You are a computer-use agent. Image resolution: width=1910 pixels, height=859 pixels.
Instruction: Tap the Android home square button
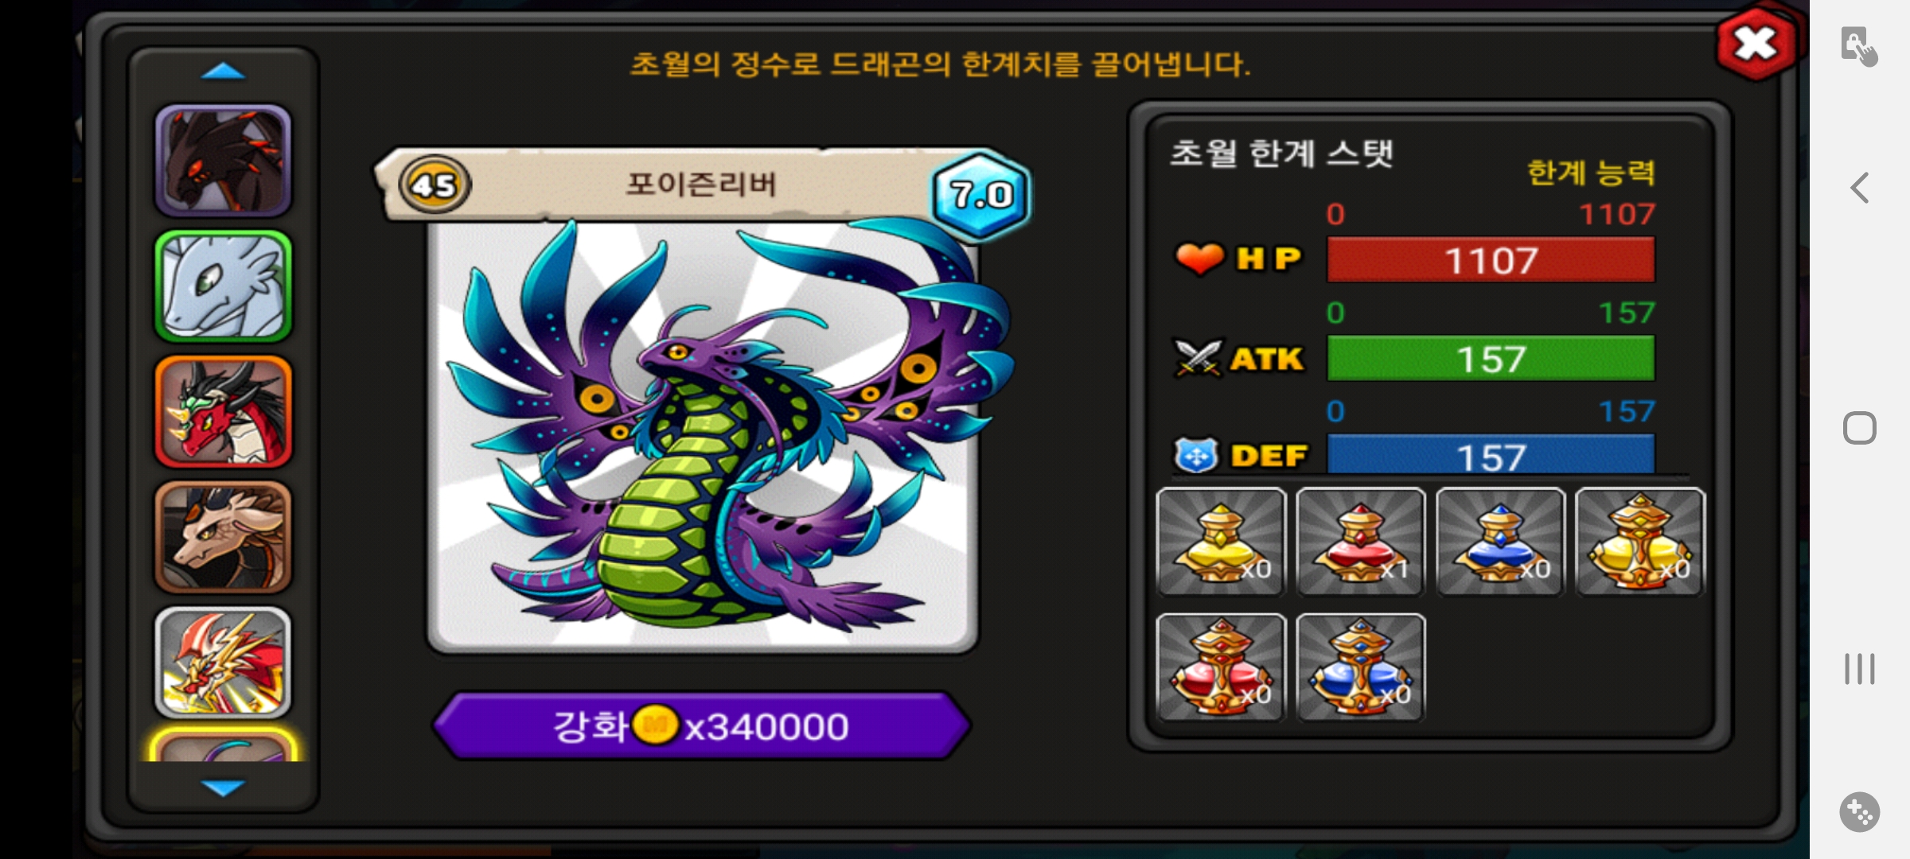[x=1860, y=428]
